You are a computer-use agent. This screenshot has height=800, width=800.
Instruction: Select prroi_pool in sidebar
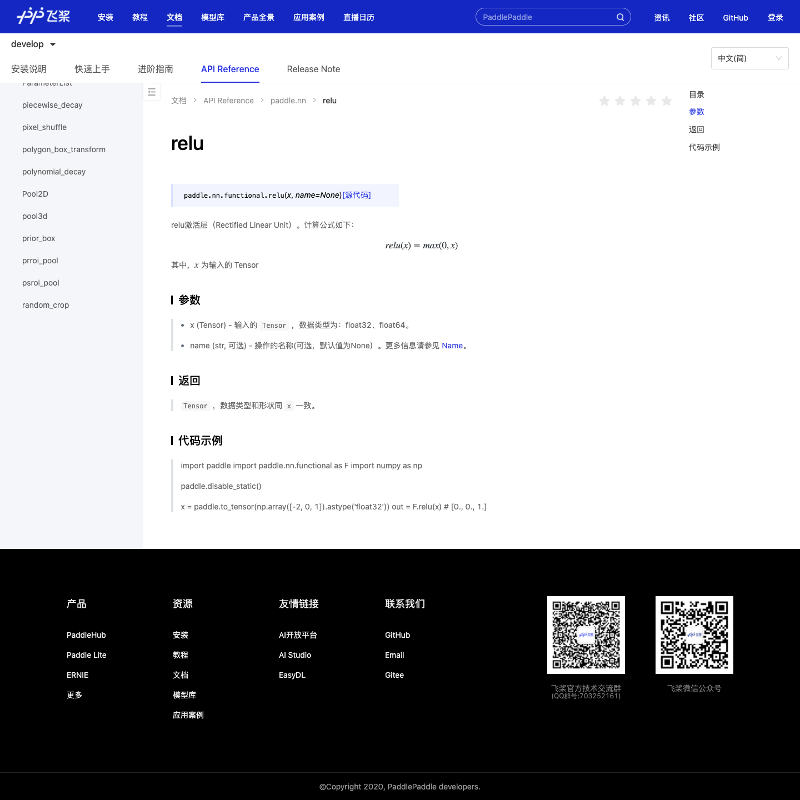pyautogui.click(x=40, y=261)
